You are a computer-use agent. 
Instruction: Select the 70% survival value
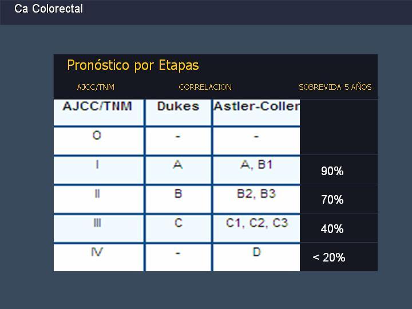click(332, 200)
